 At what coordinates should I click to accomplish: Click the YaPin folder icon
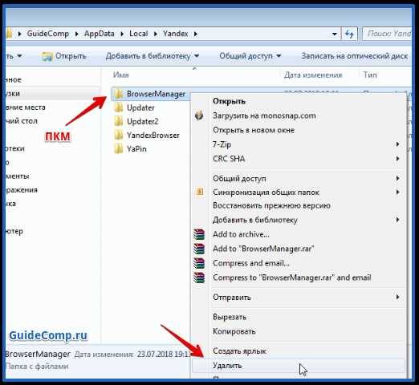118,148
